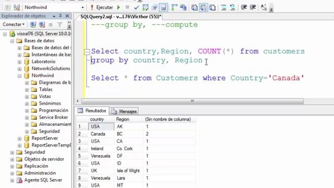The width and height of the screenshot is (334, 188).
Task: Open the Northwind database dropdown
Action: 82,7
